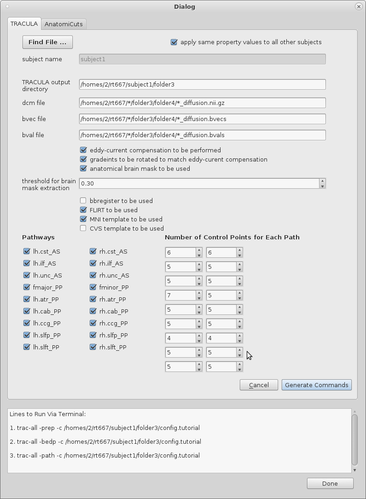Increase fmajor_PP control points from 7

coord(199,293)
